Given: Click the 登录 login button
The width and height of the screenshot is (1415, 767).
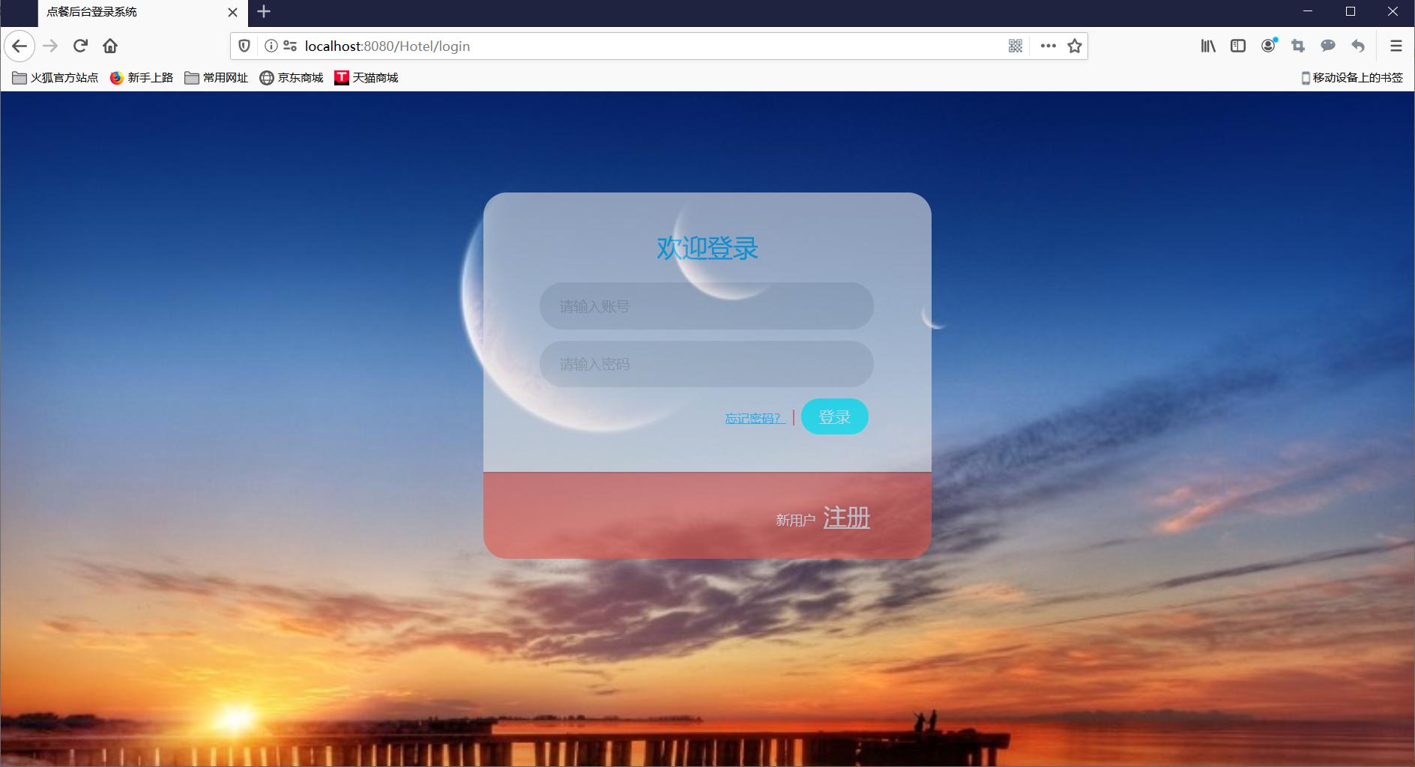Looking at the screenshot, I should pos(834,416).
